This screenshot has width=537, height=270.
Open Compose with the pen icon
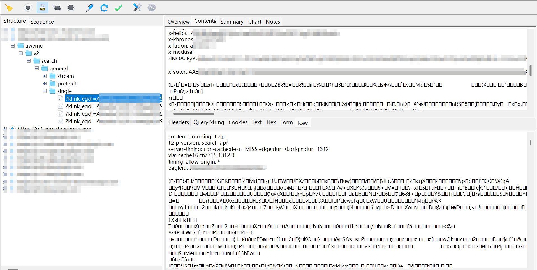coord(90,8)
